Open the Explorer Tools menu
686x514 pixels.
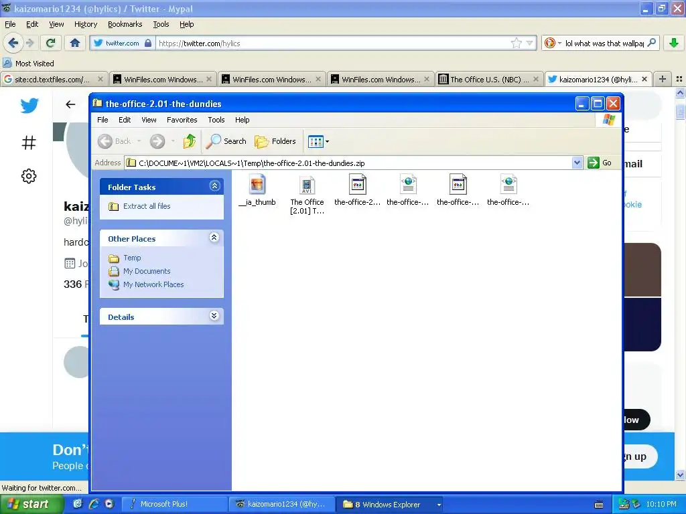coord(216,120)
